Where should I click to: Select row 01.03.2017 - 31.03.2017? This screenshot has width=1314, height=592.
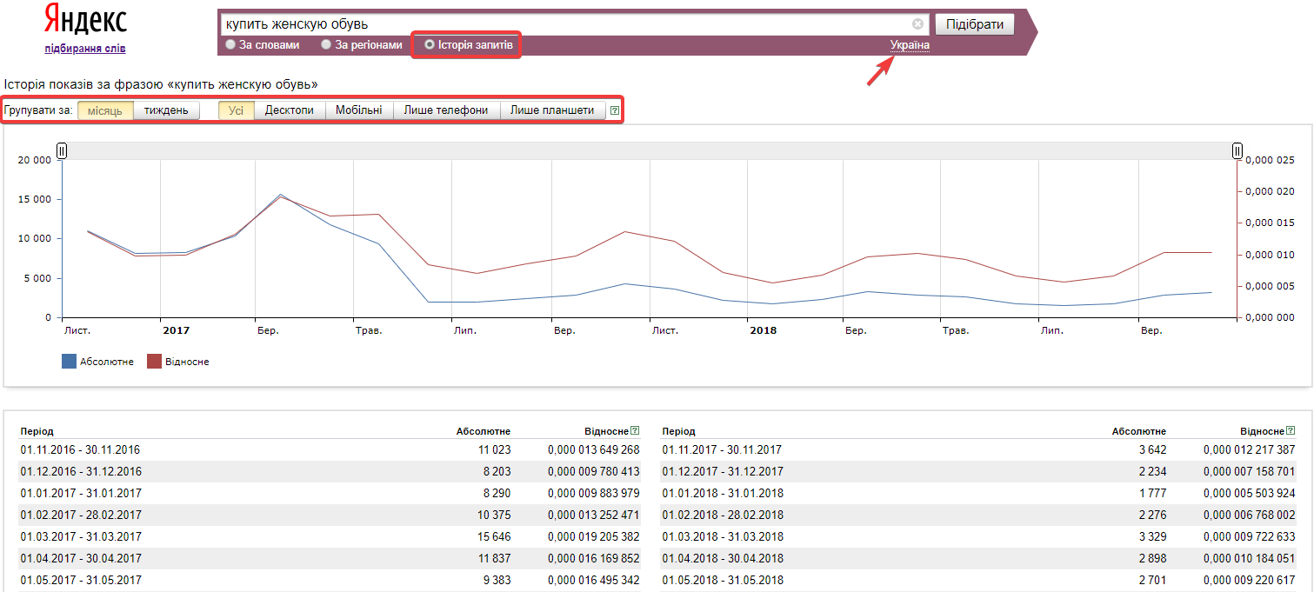pyautogui.click(x=330, y=536)
